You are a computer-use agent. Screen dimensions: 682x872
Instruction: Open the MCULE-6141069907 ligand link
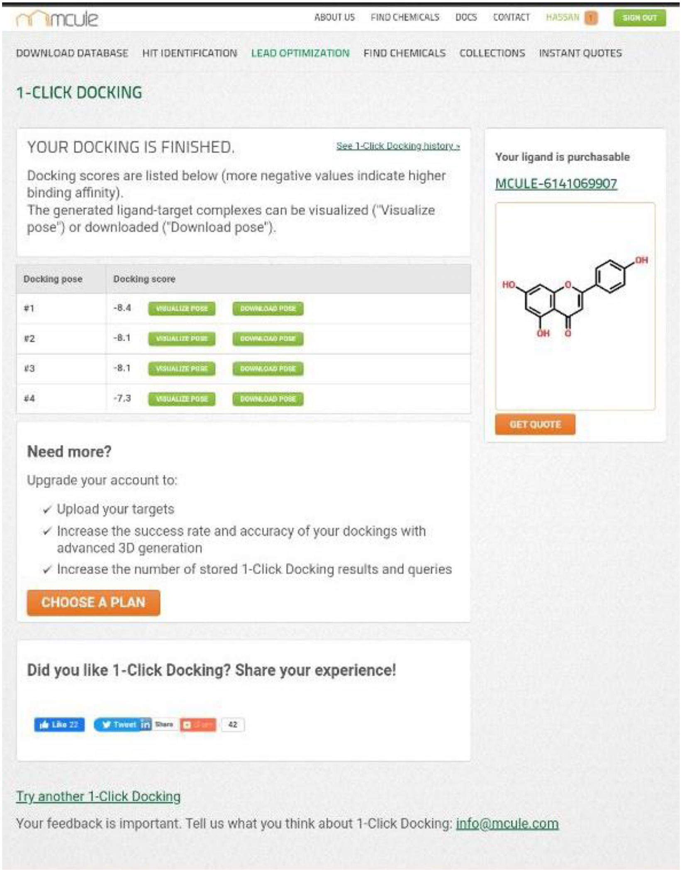point(556,183)
